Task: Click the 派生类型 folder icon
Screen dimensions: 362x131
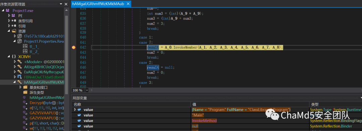Action: [x=25, y=92]
